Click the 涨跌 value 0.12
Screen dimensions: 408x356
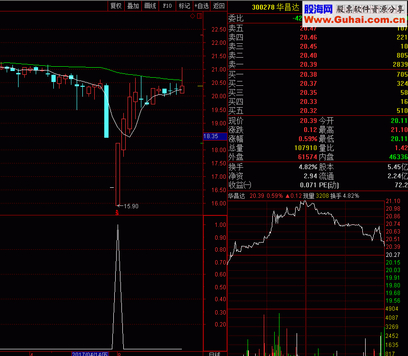pos(310,130)
